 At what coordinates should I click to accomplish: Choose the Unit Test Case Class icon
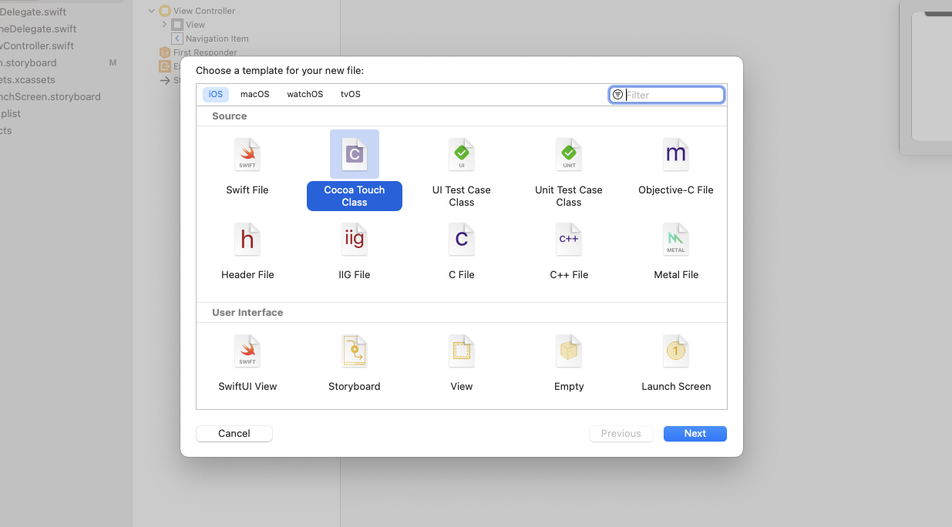pyautogui.click(x=569, y=155)
